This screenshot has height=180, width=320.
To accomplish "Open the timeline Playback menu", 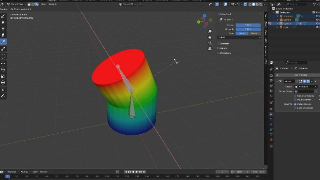I will pos(12,172).
